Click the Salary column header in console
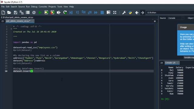Screen dimensions: 194x109 pos(179,68)
